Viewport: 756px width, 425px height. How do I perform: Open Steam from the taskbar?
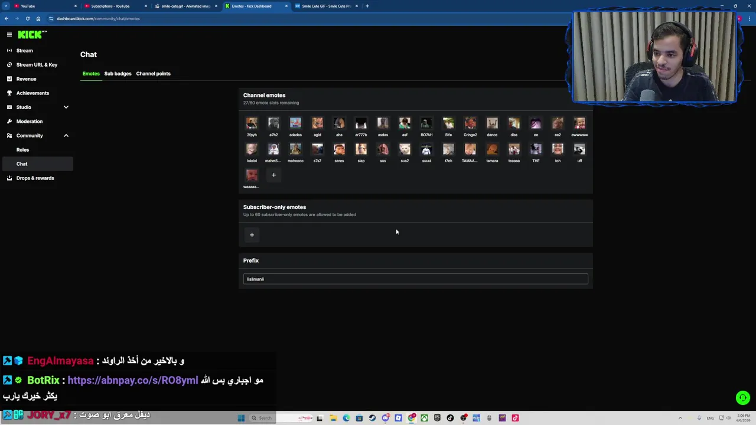(372, 418)
